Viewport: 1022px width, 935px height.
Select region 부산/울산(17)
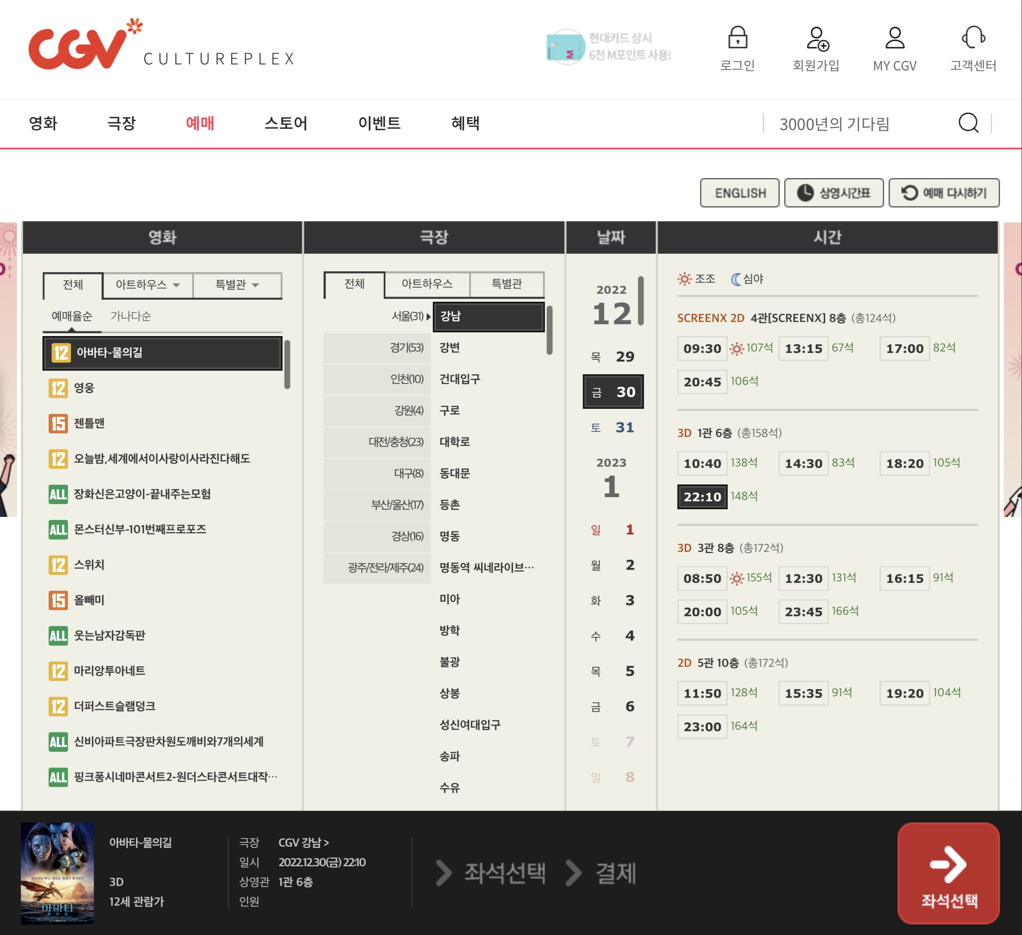click(377, 505)
